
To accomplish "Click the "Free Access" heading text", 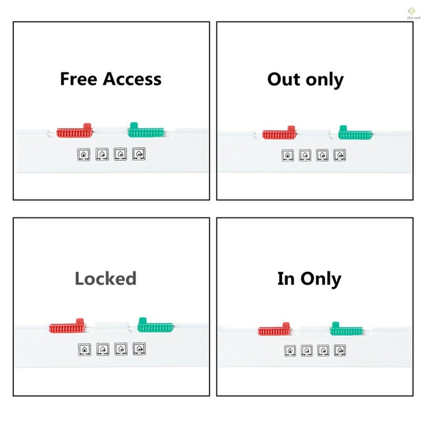I will (x=110, y=79).
